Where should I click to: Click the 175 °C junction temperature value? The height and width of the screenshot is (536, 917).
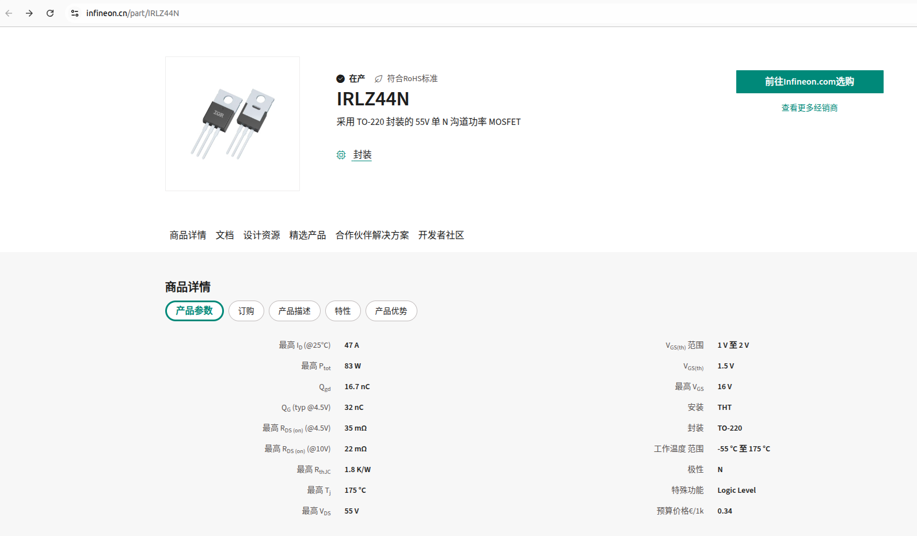(355, 491)
